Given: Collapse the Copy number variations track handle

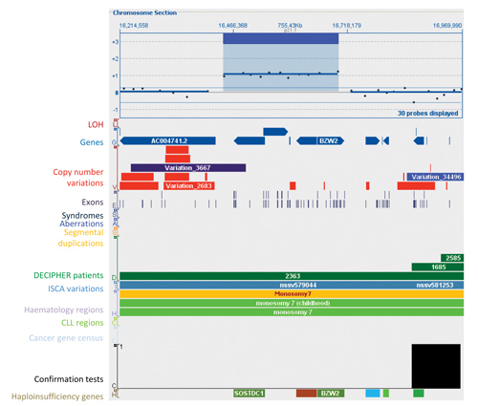Looking at the screenshot, I should [x=116, y=147].
